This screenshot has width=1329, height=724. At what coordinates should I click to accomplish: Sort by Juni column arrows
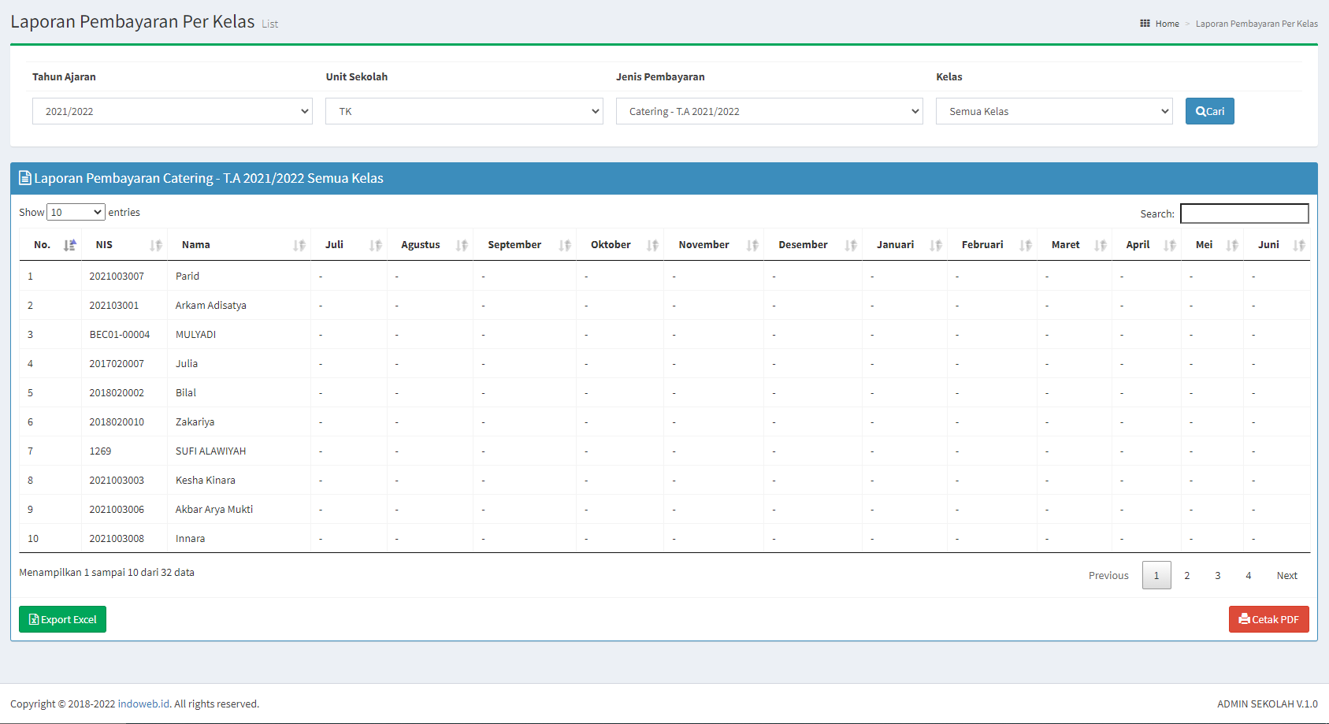click(x=1299, y=245)
